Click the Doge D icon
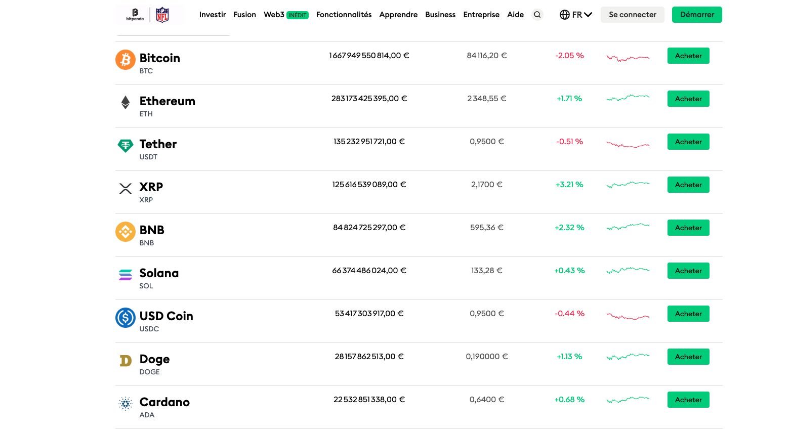 (x=126, y=361)
